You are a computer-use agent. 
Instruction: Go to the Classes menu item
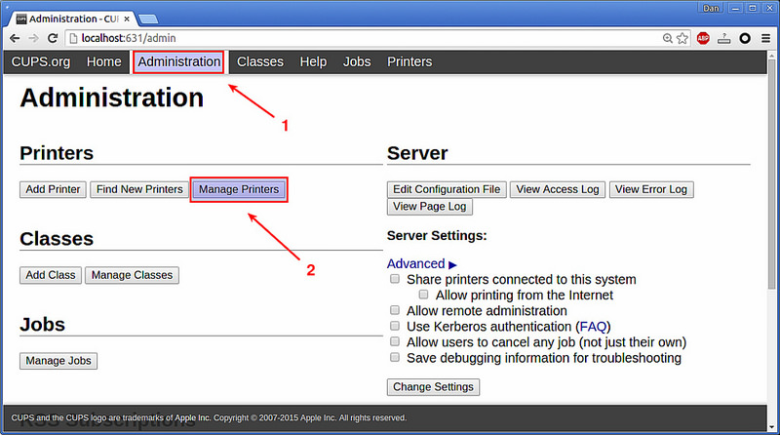click(x=259, y=61)
